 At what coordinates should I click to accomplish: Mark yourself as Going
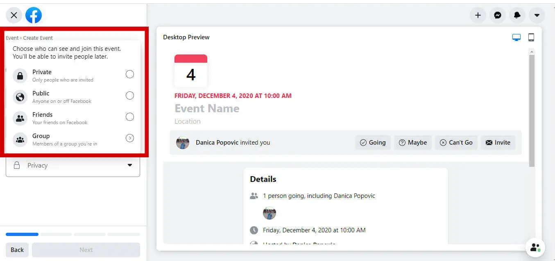click(x=372, y=142)
